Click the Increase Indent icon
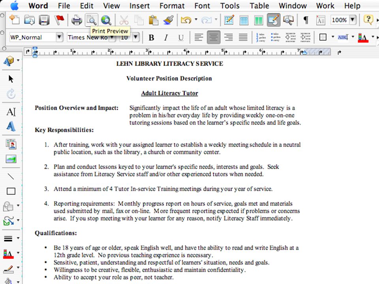379x284 pixels. [305, 37]
